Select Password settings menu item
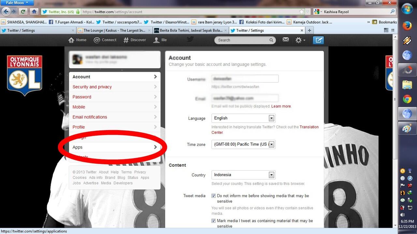 [x=114, y=97]
